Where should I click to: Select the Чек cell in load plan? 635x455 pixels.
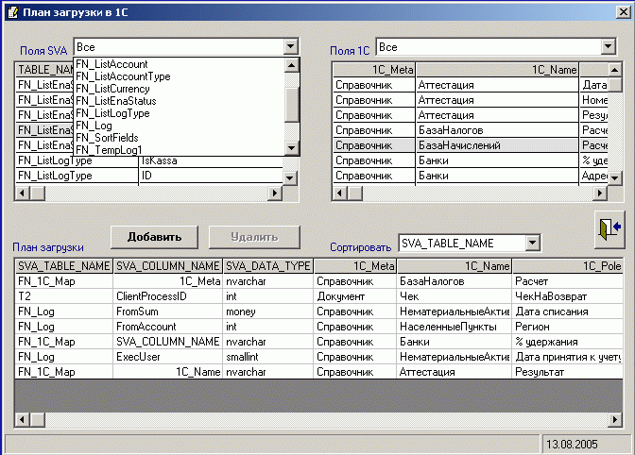tap(454, 296)
